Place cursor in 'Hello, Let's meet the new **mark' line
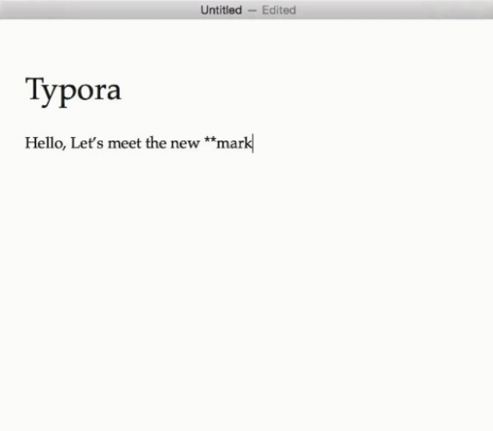The image size is (493, 431). (x=139, y=143)
